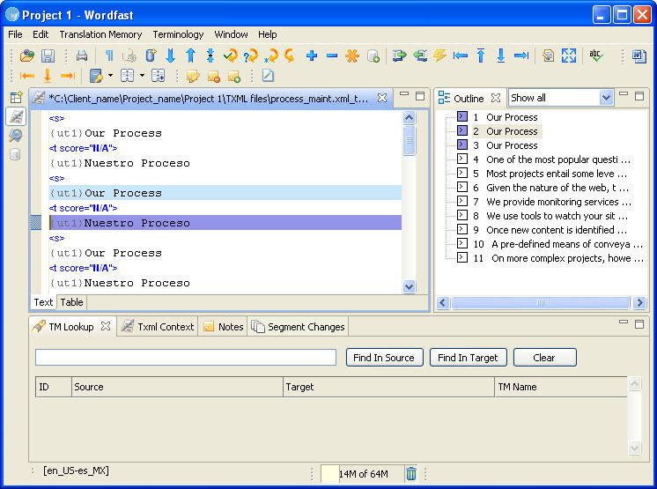Toggle the pilcrow formatting marks icon

(109, 56)
